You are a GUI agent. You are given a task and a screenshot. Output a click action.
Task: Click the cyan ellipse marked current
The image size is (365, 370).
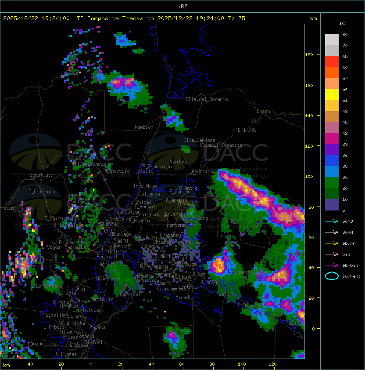[x=332, y=276]
